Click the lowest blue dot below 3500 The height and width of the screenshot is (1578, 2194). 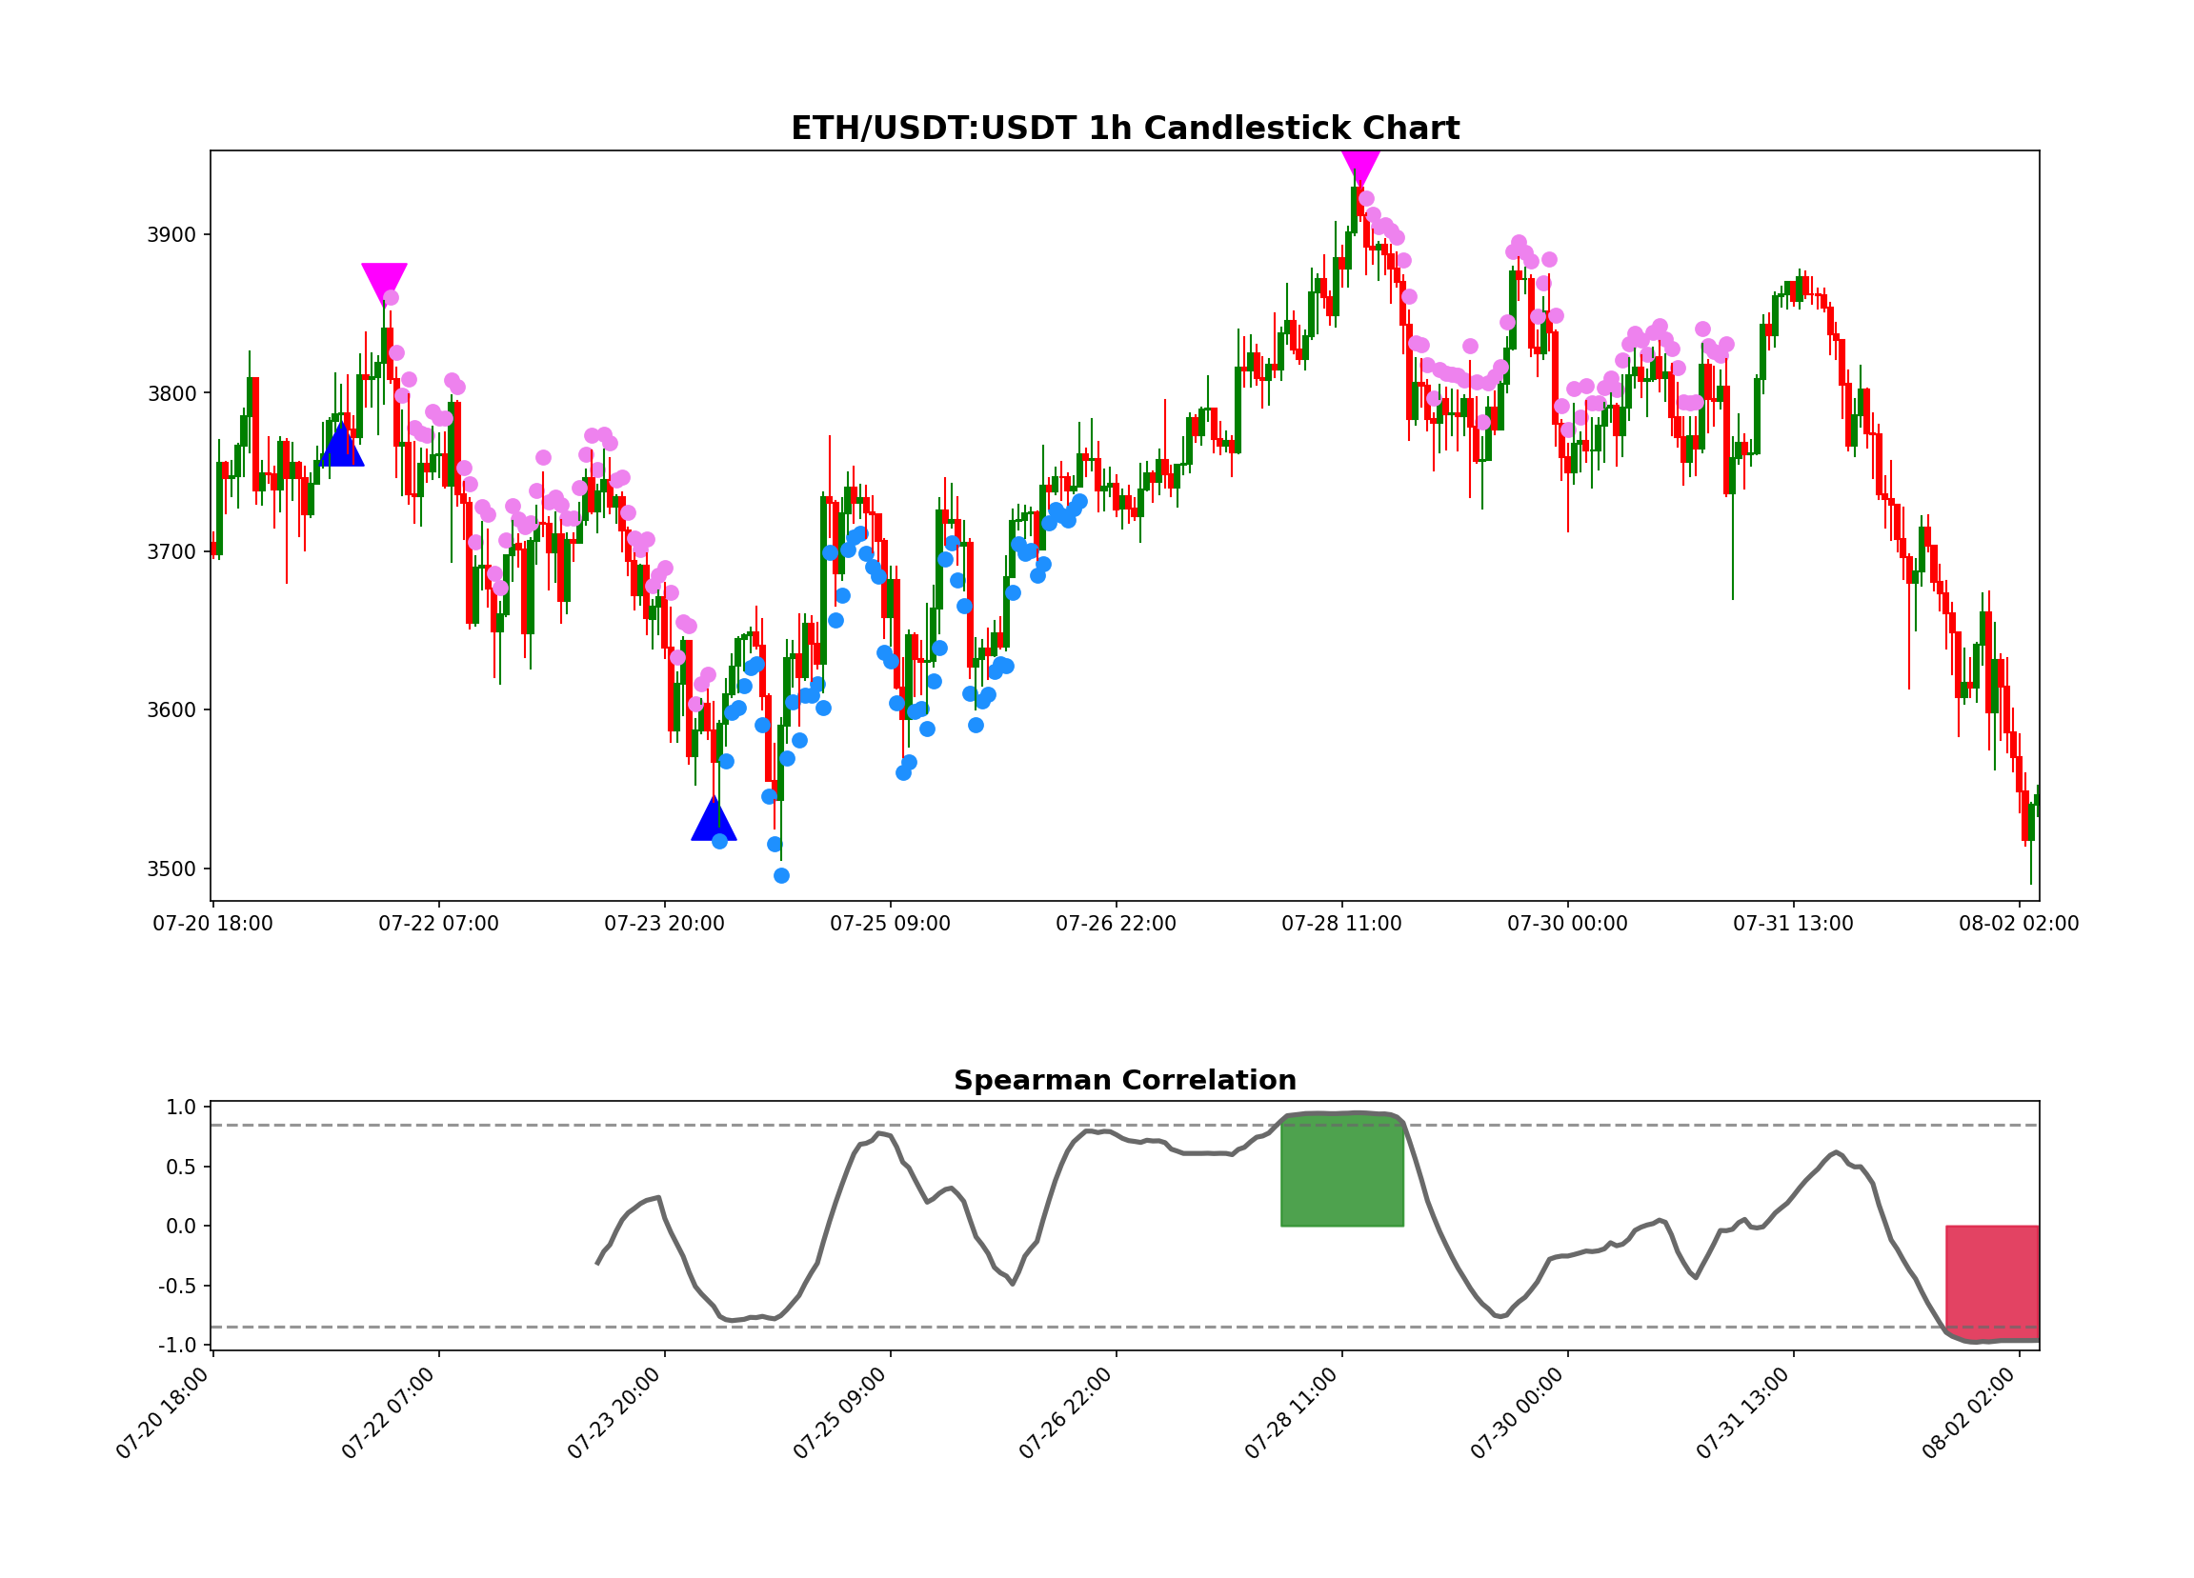[781, 876]
